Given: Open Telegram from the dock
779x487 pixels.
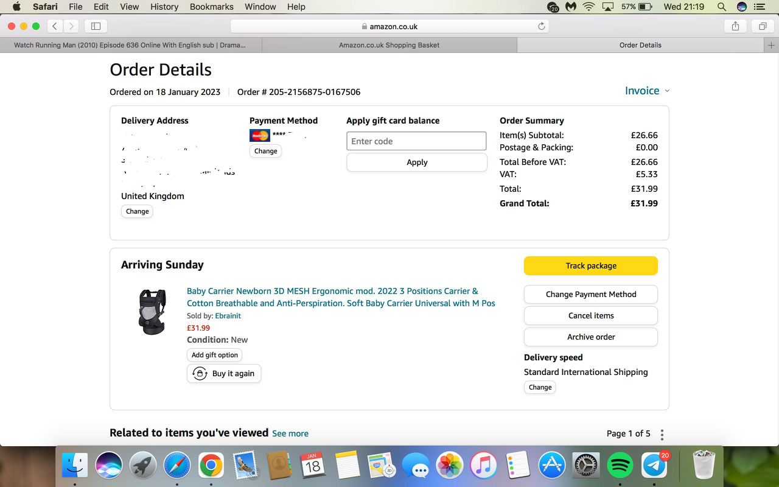Looking at the screenshot, I should (x=654, y=466).
